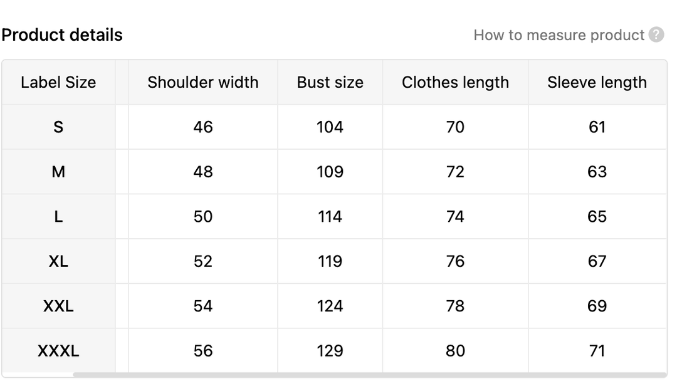Click the shoulder width value 46
677x381 pixels.
coord(203,127)
